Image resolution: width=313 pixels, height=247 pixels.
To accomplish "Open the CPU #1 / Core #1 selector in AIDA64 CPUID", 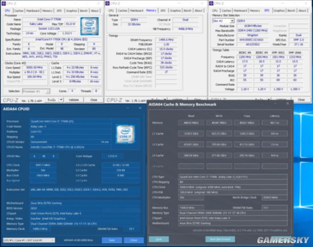I will coord(29,240).
